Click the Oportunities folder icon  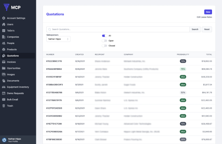(x=4, y=68)
